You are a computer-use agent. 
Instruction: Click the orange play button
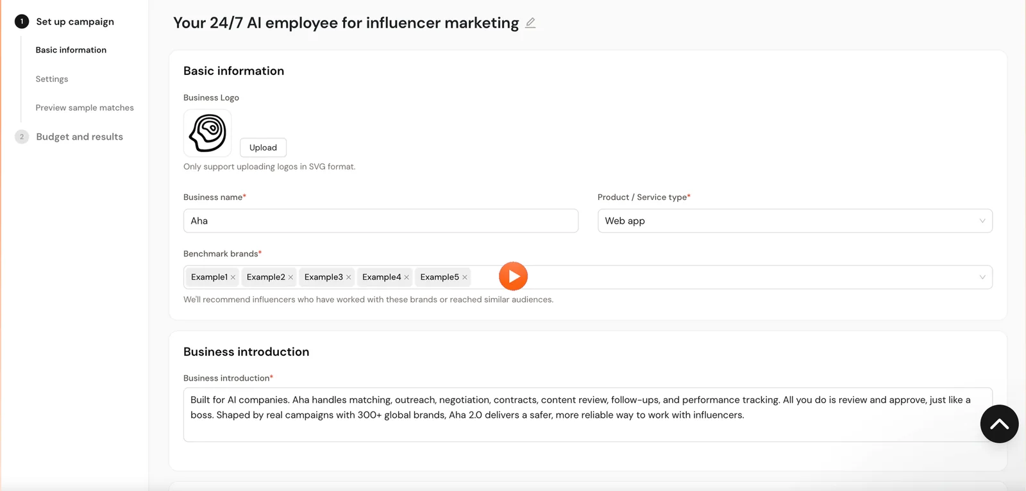tap(513, 276)
